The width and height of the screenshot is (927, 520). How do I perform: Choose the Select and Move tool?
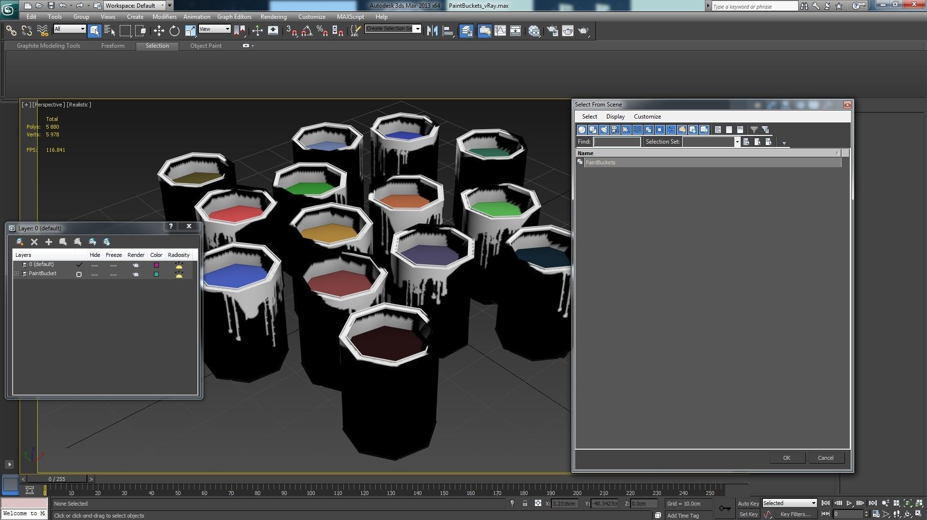click(x=158, y=31)
